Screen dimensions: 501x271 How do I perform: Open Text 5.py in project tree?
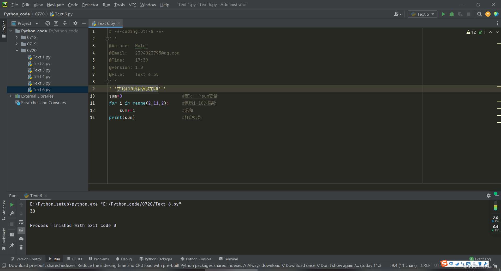coord(39,83)
